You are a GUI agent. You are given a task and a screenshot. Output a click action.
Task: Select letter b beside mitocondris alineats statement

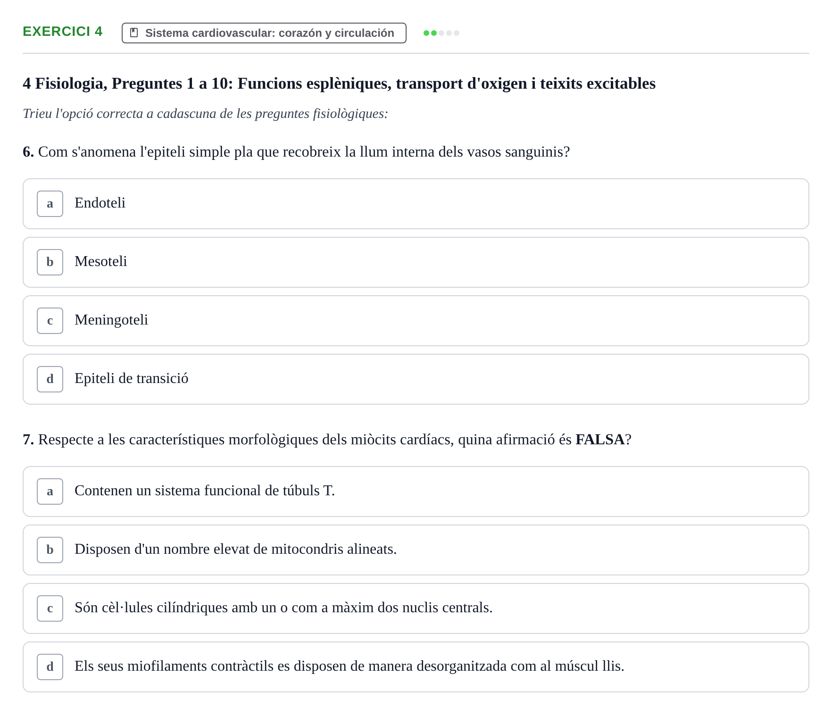click(x=50, y=550)
